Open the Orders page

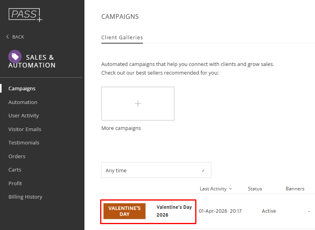click(x=17, y=156)
